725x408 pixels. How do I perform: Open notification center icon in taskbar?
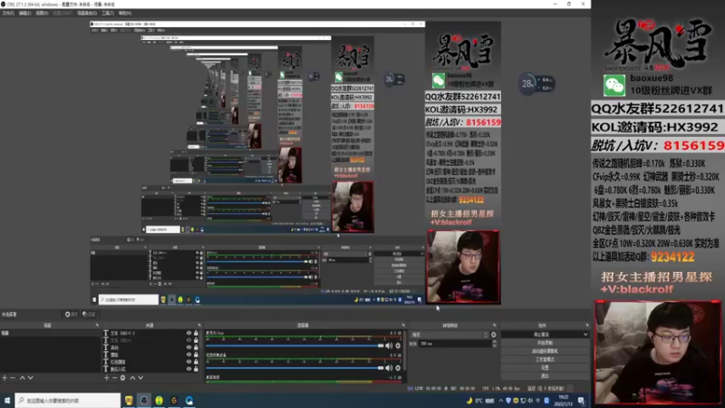click(581, 401)
